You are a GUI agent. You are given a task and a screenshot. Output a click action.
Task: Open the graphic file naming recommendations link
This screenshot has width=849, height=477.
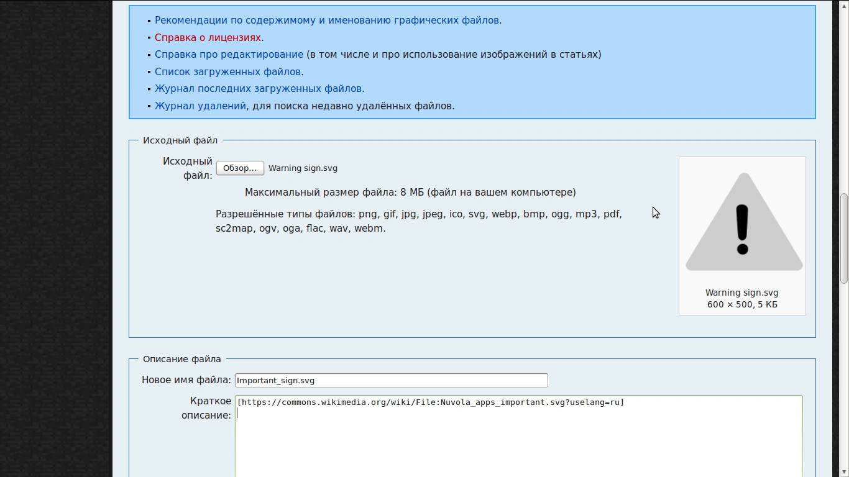pos(328,20)
